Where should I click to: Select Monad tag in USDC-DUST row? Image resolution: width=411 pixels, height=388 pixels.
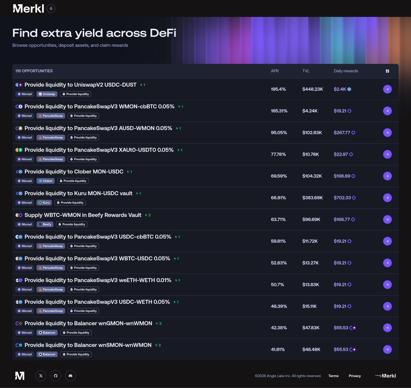click(x=25, y=94)
